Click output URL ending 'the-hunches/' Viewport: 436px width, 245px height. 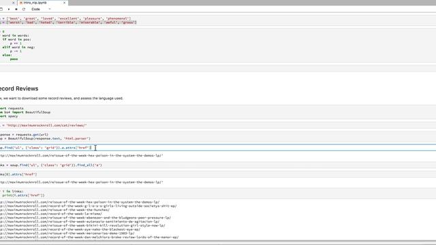coord(54,210)
